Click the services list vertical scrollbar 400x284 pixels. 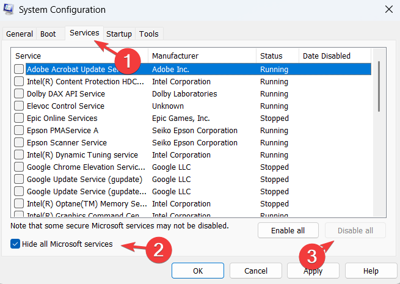coord(379,122)
